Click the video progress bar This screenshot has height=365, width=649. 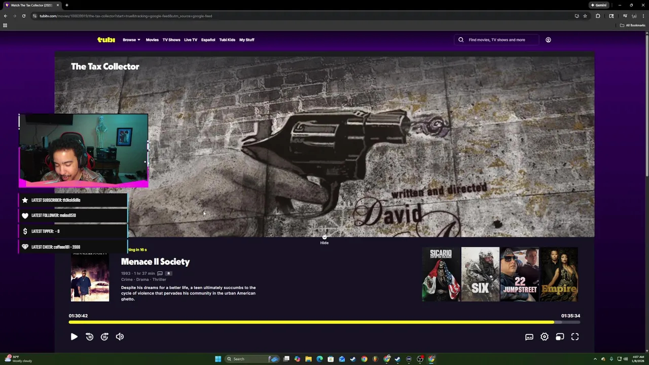click(324, 322)
